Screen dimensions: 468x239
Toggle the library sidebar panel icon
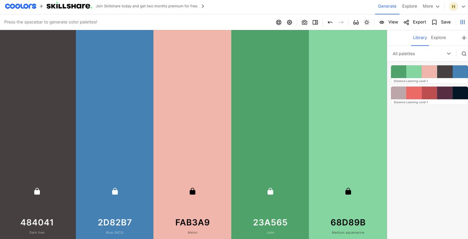pyautogui.click(x=463, y=22)
